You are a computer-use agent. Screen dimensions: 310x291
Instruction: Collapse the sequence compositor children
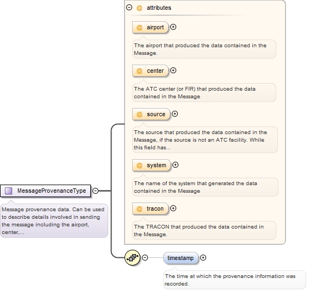click(145, 258)
